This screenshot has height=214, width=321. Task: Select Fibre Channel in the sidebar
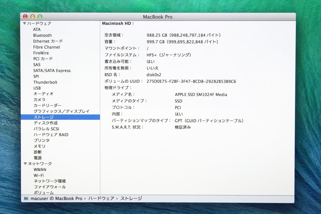[47, 47]
